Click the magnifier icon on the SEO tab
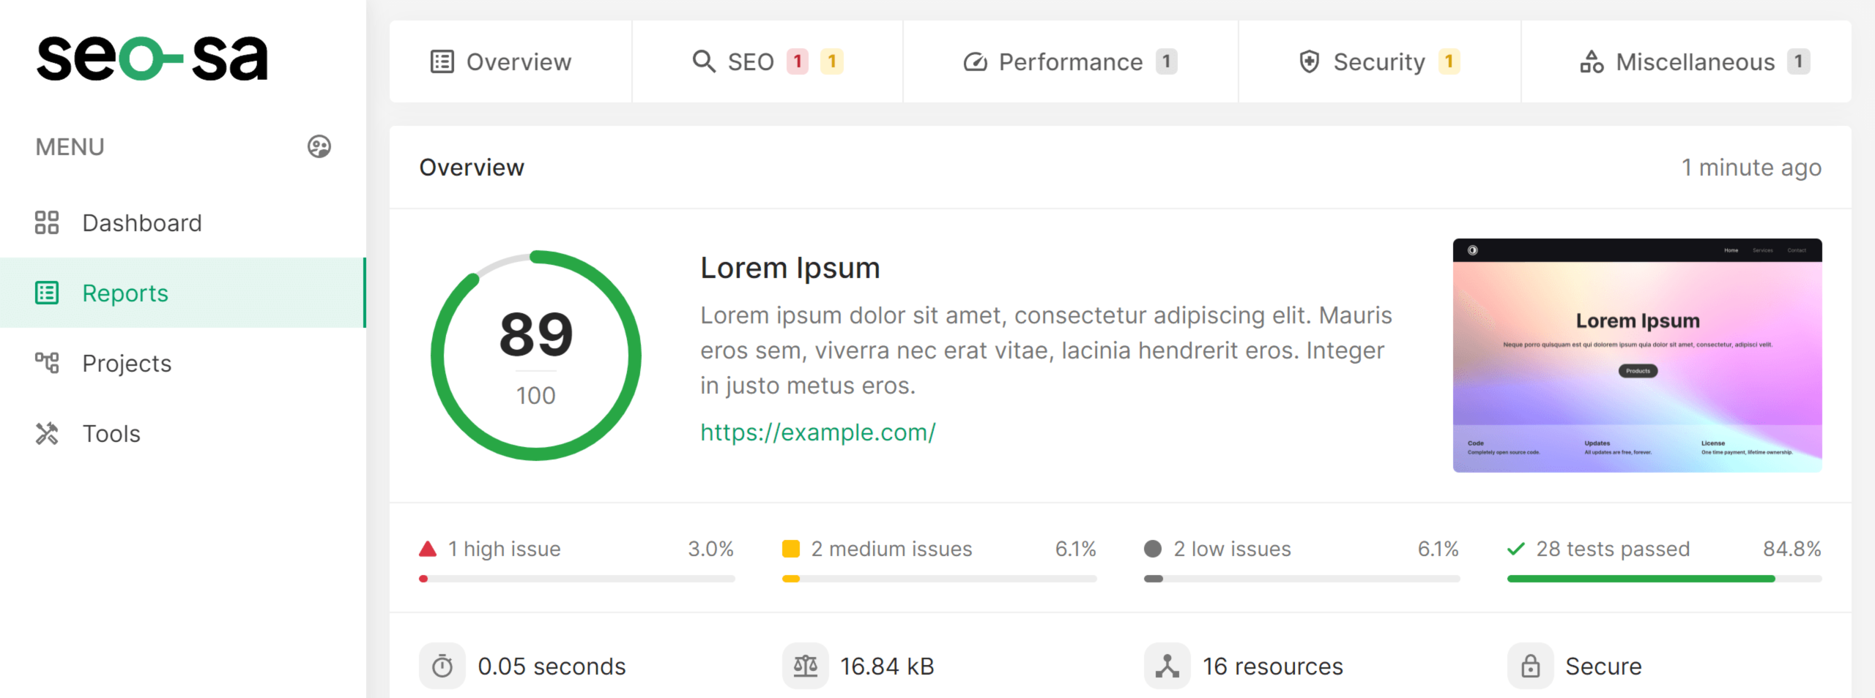The image size is (1875, 698). 704,61
